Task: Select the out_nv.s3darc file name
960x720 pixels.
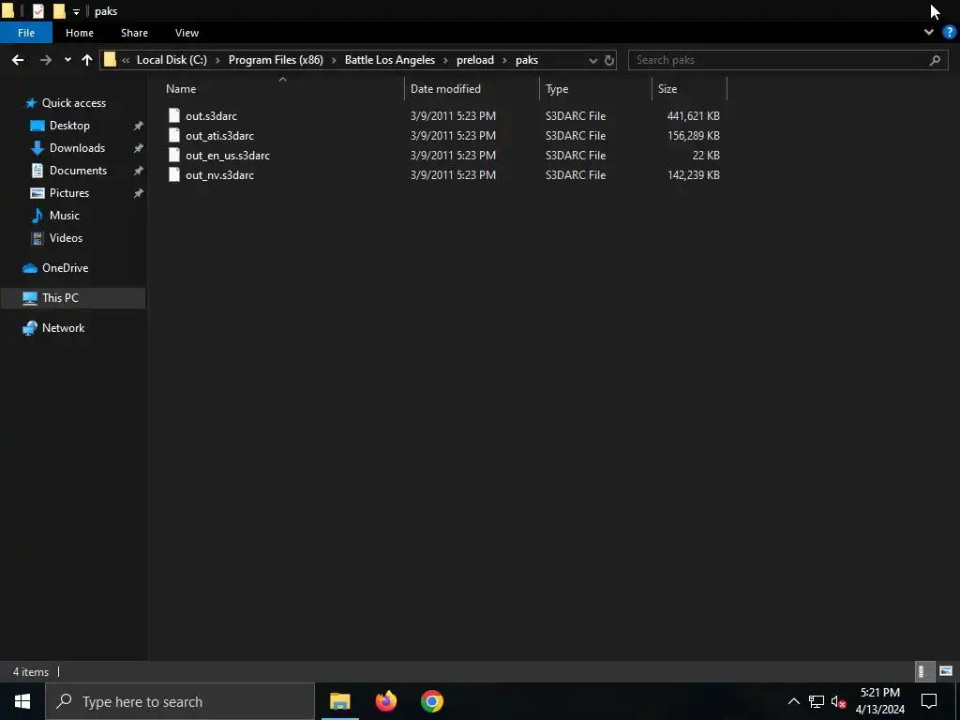Action: click(x=219, y=174)
